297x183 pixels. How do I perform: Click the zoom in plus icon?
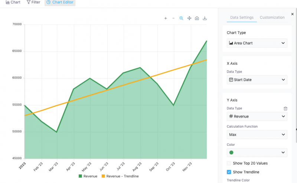pos(166,18)
